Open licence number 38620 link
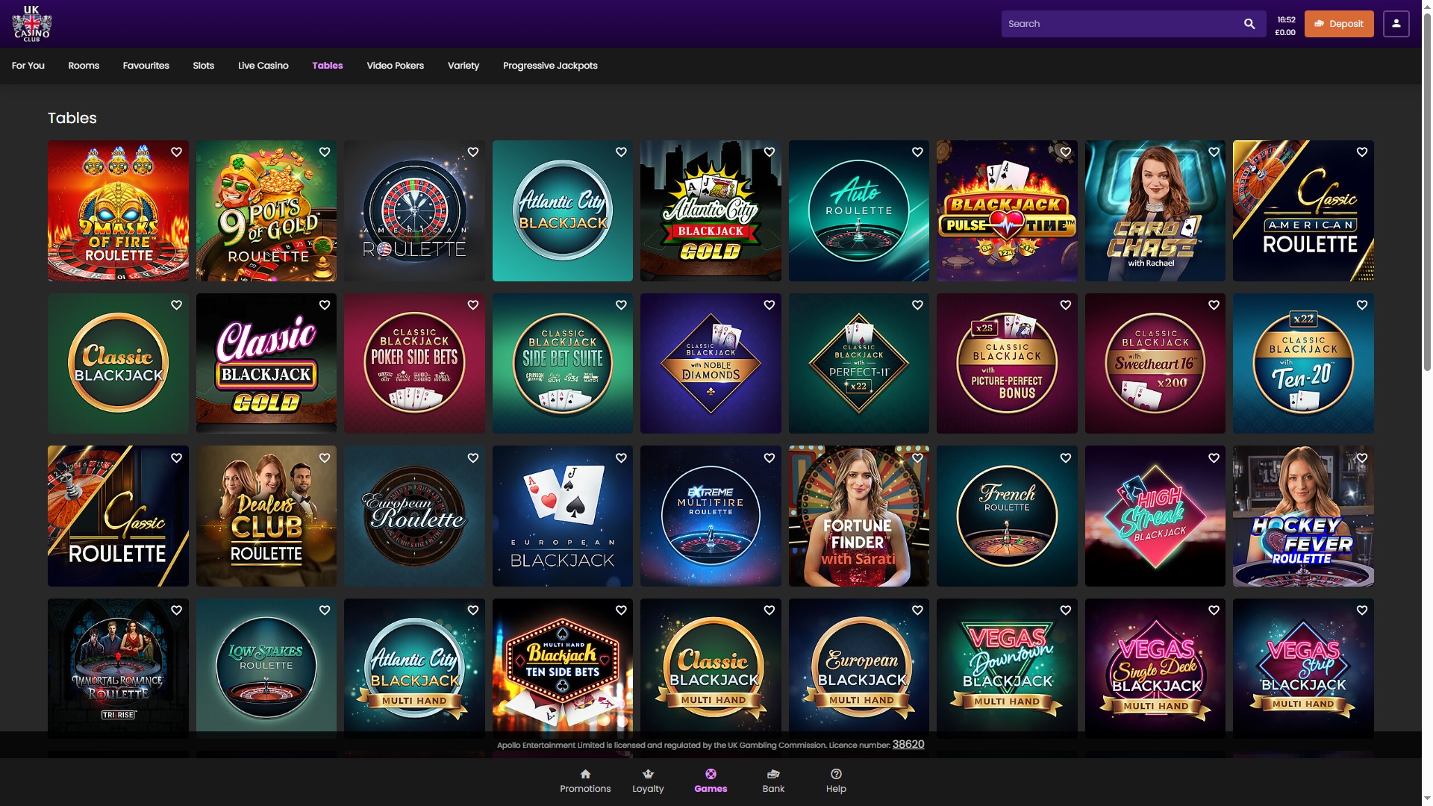1433x806 pixels. (908, 745)
